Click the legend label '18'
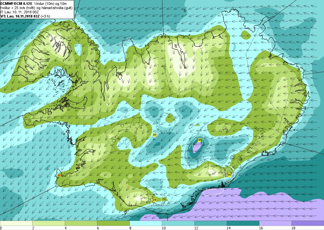Viewport: 324px width, 230px height. pos(294,228)
